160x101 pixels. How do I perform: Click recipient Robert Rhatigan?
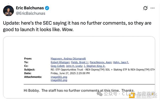click(x=60, y=62)
